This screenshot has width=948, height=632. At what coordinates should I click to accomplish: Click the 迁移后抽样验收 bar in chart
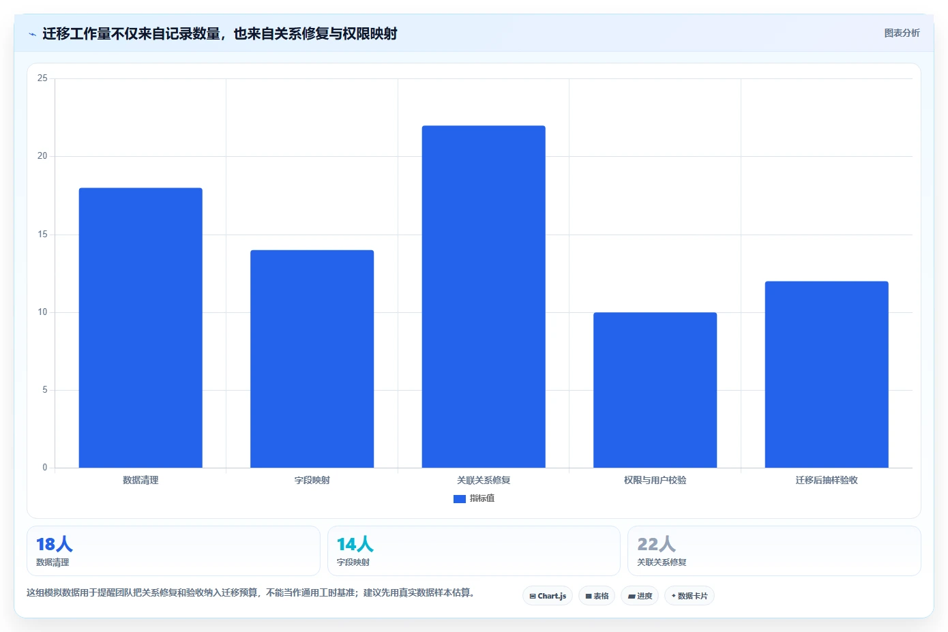tap(827, 374)
